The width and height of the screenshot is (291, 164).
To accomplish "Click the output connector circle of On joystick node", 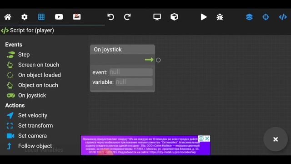I will (x=158, y=60).
